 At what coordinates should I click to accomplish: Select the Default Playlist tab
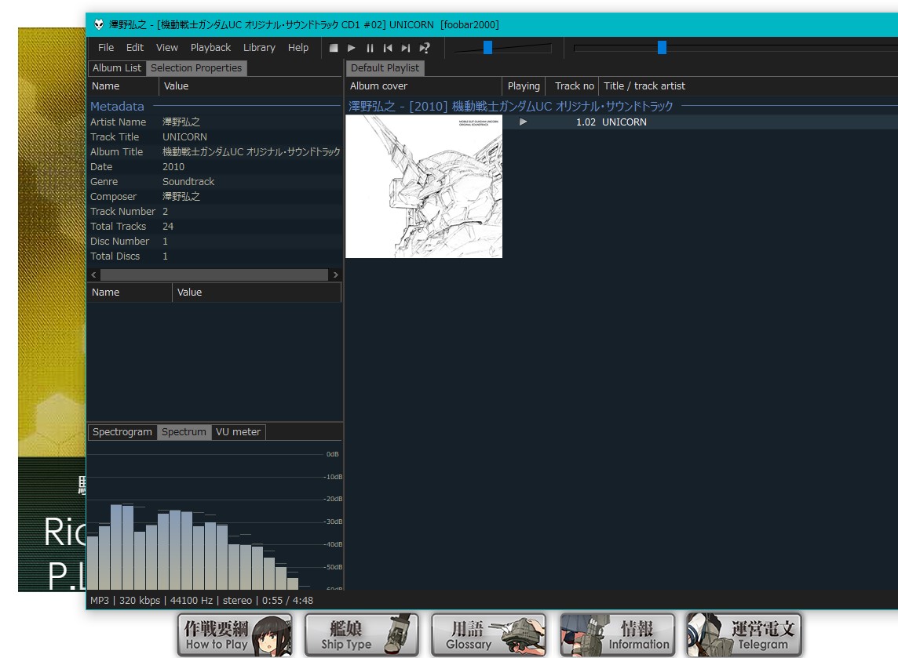(x=385, y=68)
